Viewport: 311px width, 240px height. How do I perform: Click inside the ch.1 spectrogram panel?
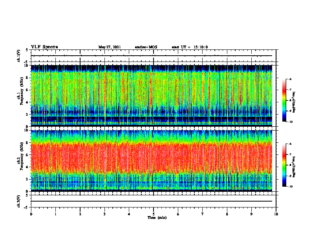[152, 96]
